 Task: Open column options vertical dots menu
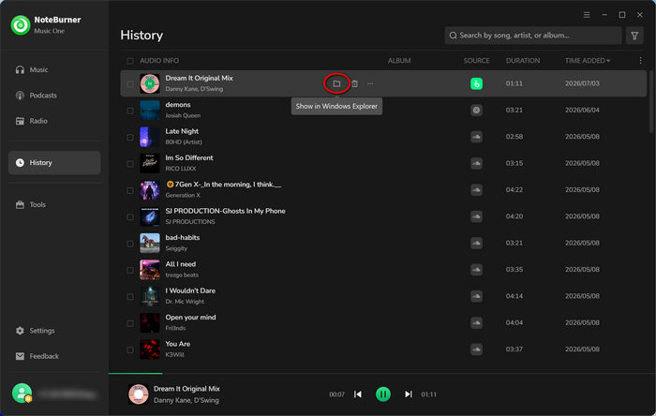[640, 61]
